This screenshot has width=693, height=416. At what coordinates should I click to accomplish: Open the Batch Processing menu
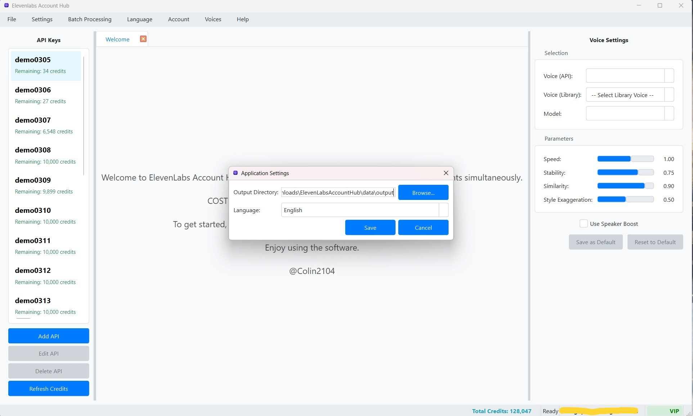90,19
